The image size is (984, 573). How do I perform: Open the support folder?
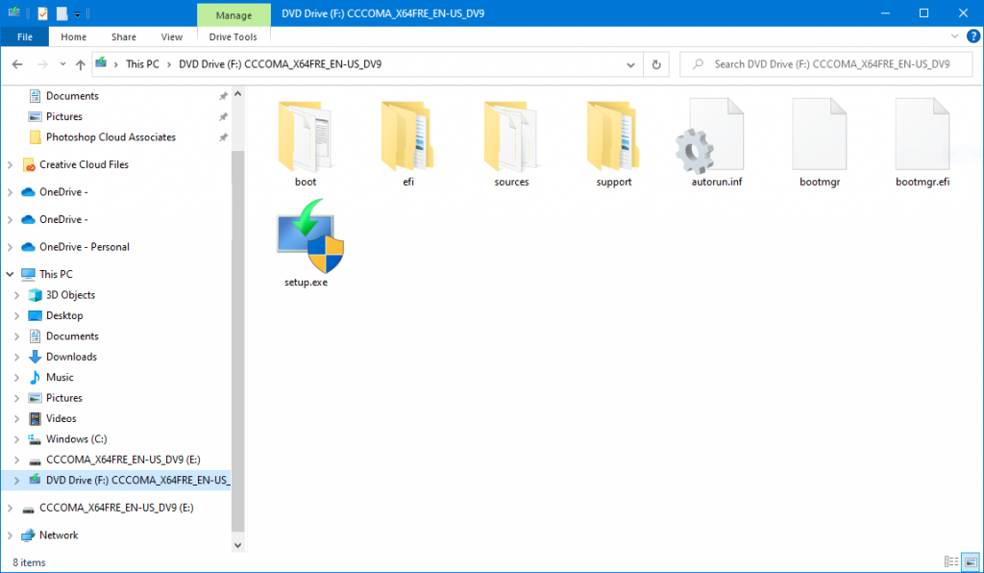(614, 143)
